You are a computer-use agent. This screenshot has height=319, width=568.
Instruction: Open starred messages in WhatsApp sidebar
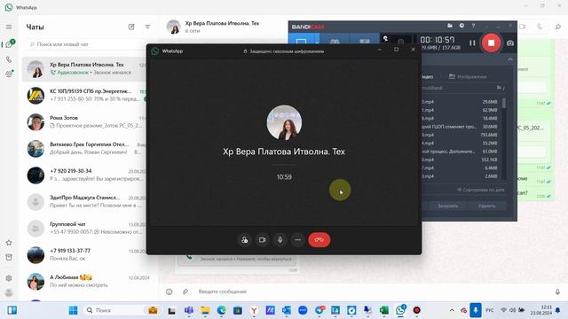9,243
